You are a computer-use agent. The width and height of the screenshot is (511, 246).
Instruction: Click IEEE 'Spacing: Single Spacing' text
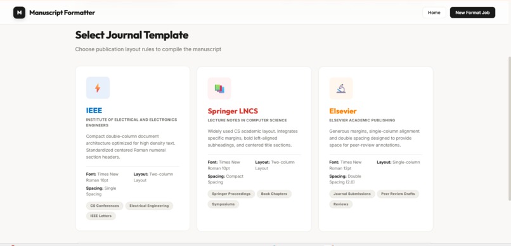[x=101, y=191]
